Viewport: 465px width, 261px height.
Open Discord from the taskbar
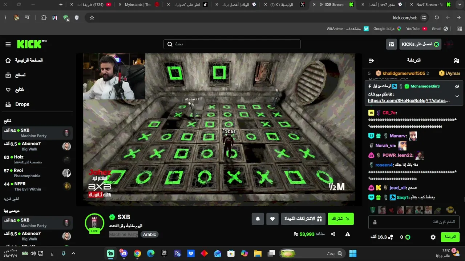pyautogui.click(x=124, y=253)
